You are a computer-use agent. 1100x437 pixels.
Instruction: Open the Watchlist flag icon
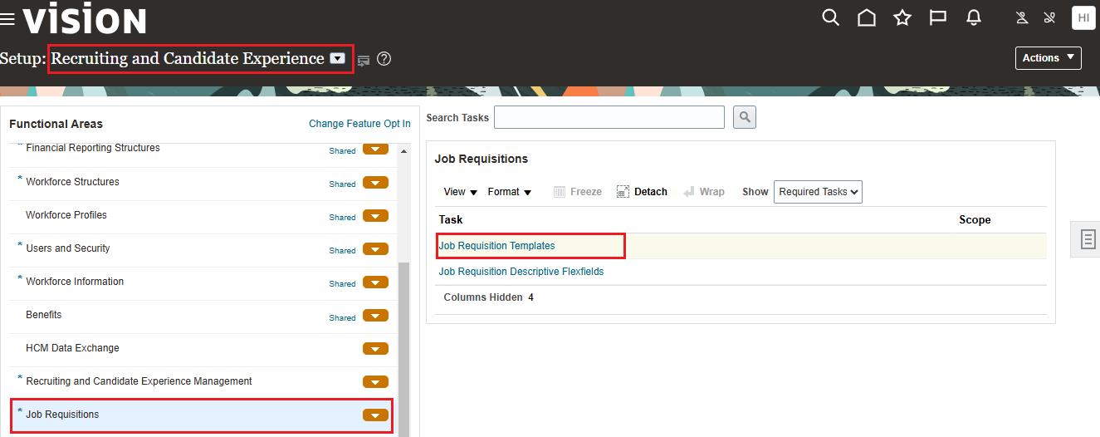938,17
